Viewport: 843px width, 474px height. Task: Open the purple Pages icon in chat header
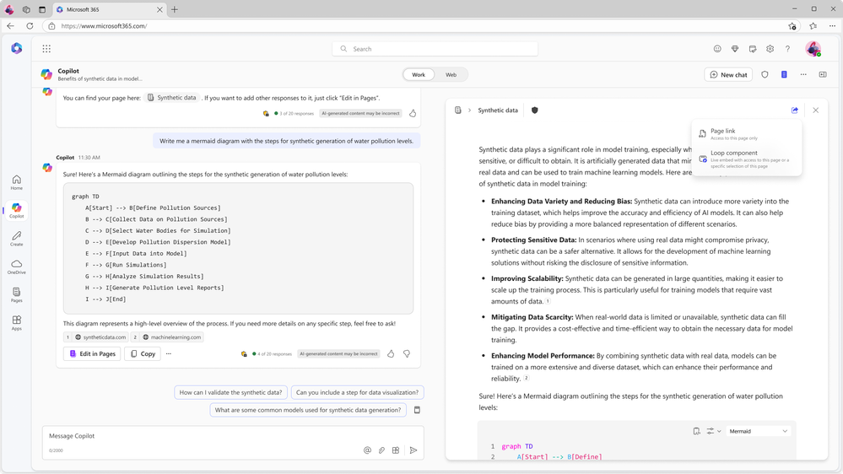[x=784, y=75]
